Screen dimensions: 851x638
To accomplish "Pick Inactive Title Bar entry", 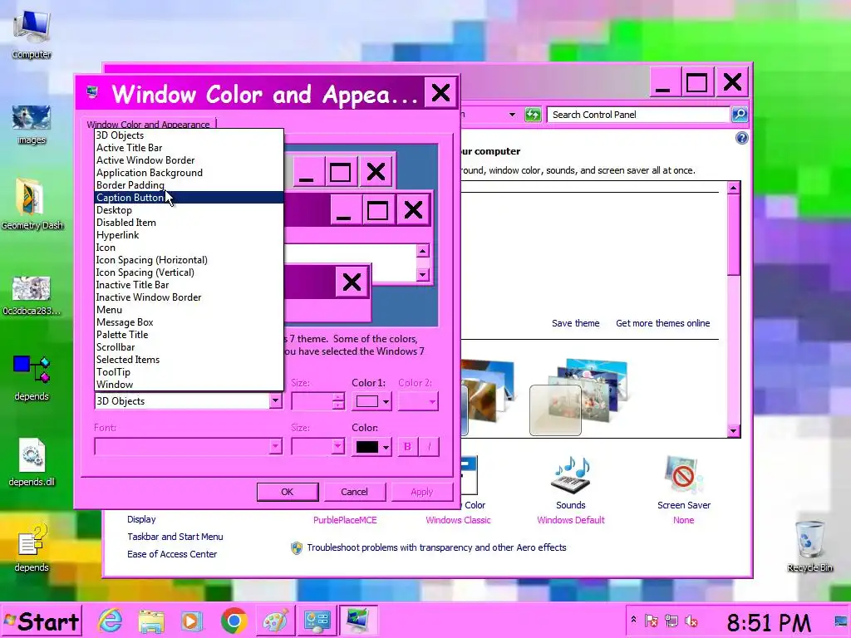I will [189, 285].
